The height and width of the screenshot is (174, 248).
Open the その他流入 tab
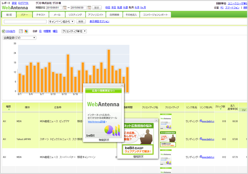[131, 15]
